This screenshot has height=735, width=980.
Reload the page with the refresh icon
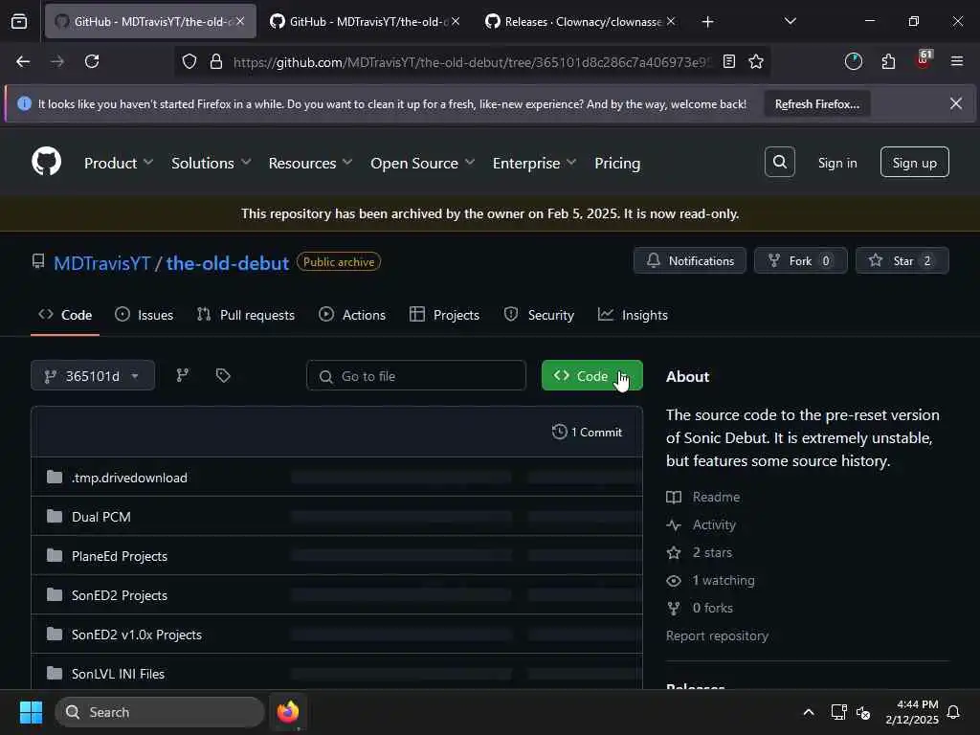92,61
